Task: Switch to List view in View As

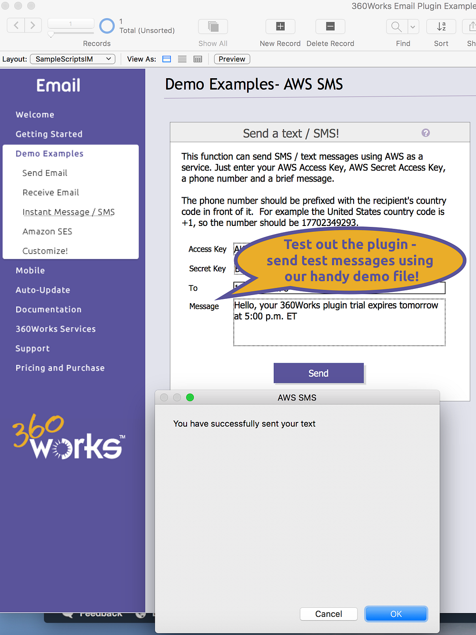Action: click(x=182, y=59)
